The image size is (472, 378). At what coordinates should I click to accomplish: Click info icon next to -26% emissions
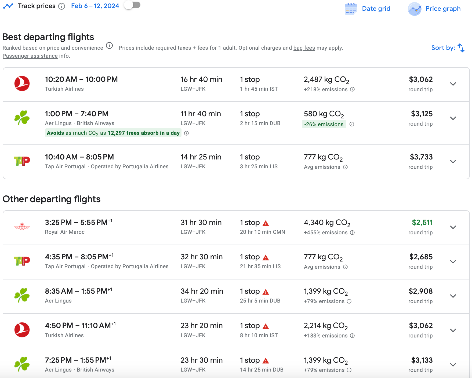(x=352, y=124)
